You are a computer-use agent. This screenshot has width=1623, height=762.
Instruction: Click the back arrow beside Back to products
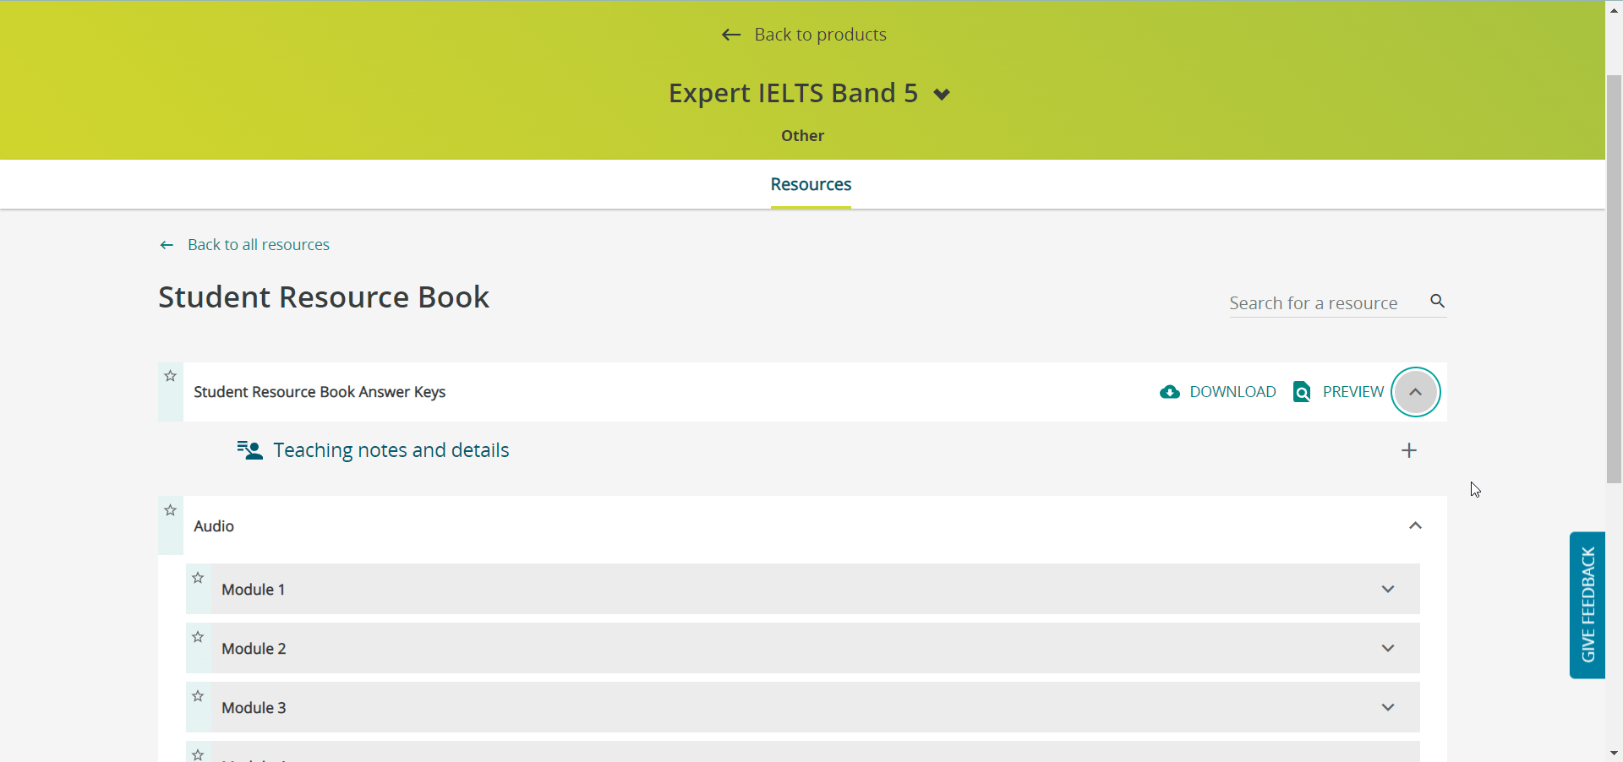click(x=730, y=35)
